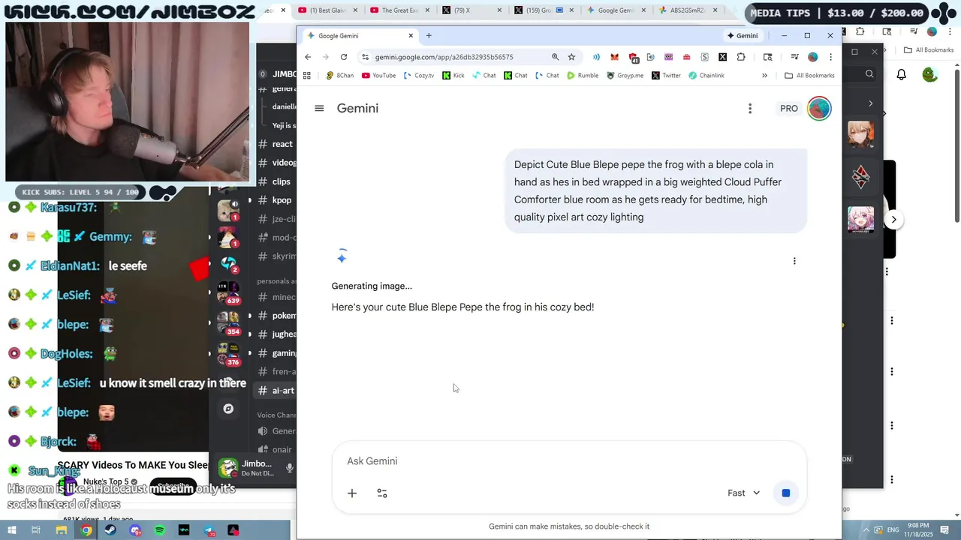Open the Twitter bookmark
The width and height of the screenshot is (961, 540).
tap(666, 76)
